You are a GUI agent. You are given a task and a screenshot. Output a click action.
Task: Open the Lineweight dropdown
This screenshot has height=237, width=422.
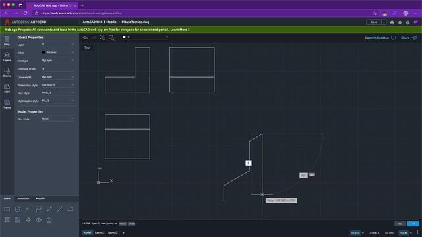point(58,77)
